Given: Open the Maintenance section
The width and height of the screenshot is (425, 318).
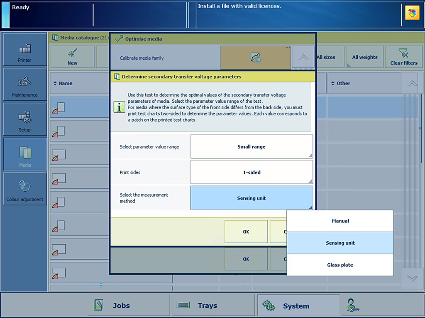Looking at the screenshot, I should [x=25, y=85].
